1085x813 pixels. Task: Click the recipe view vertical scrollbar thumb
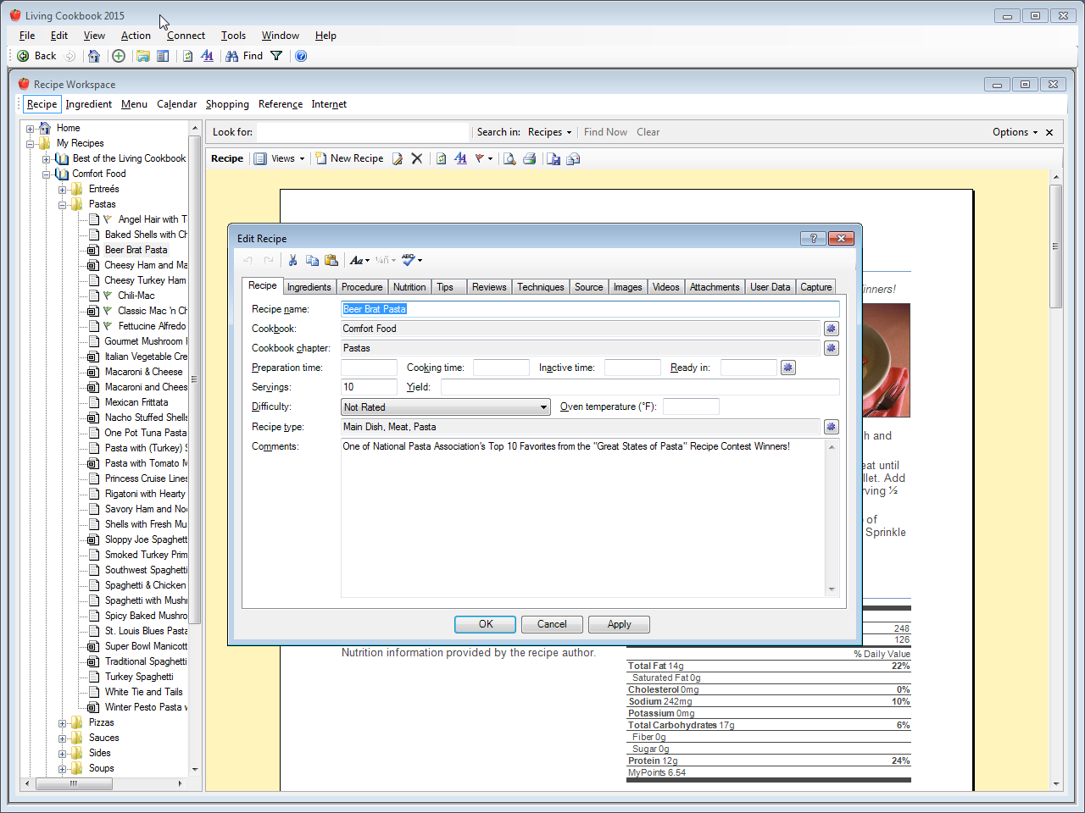point(1055,246)
